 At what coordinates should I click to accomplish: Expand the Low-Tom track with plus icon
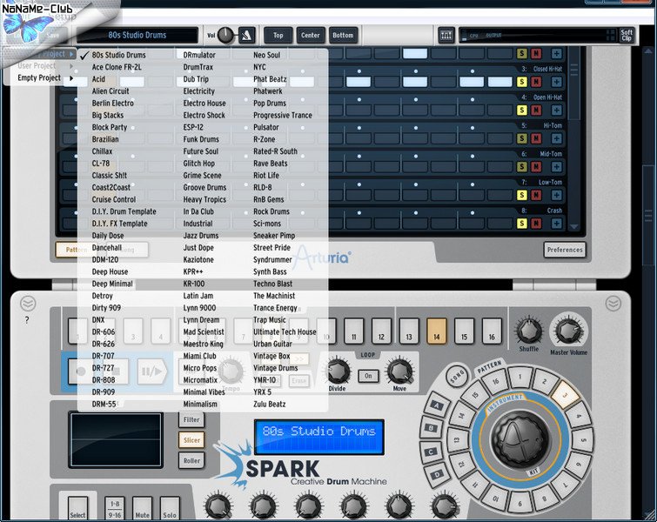click(556, 196)
